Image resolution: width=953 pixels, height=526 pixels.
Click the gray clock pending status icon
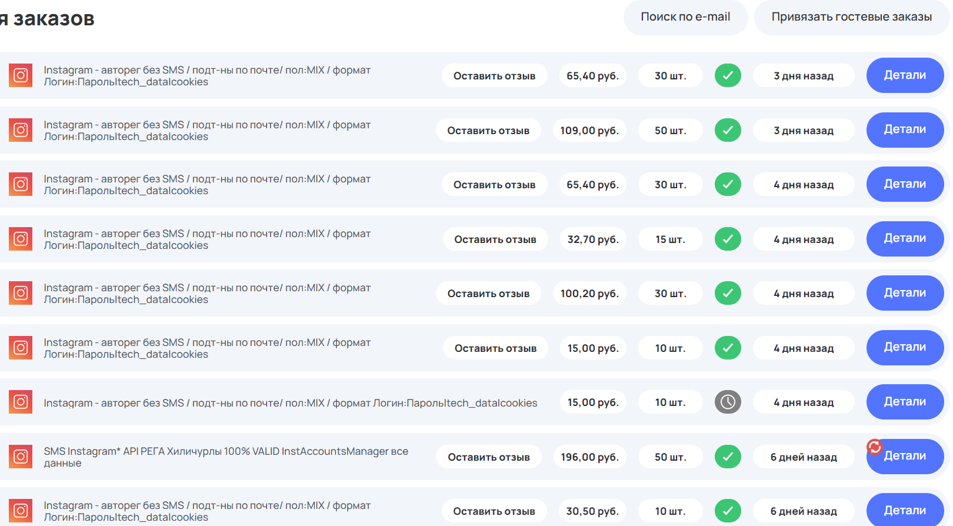728,402
